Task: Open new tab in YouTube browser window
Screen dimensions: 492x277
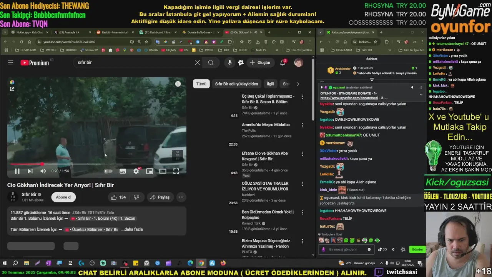Action: pos(269,32)
